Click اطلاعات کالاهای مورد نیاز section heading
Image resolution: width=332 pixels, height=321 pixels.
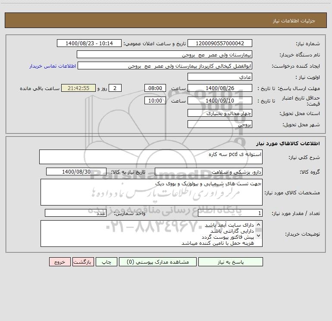coord(288,143)
